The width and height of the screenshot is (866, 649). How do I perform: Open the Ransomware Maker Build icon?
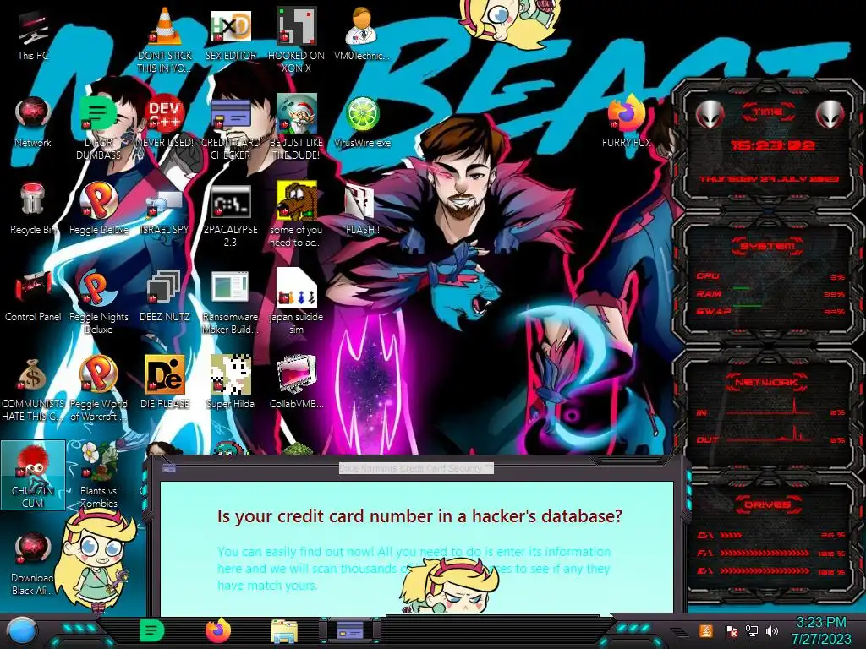click(230, 303)
